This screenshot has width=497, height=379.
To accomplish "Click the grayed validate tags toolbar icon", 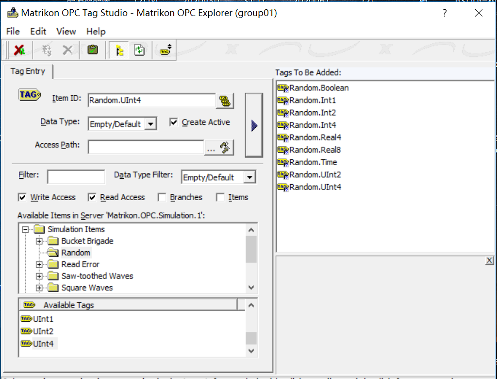I will coord(47,50).
